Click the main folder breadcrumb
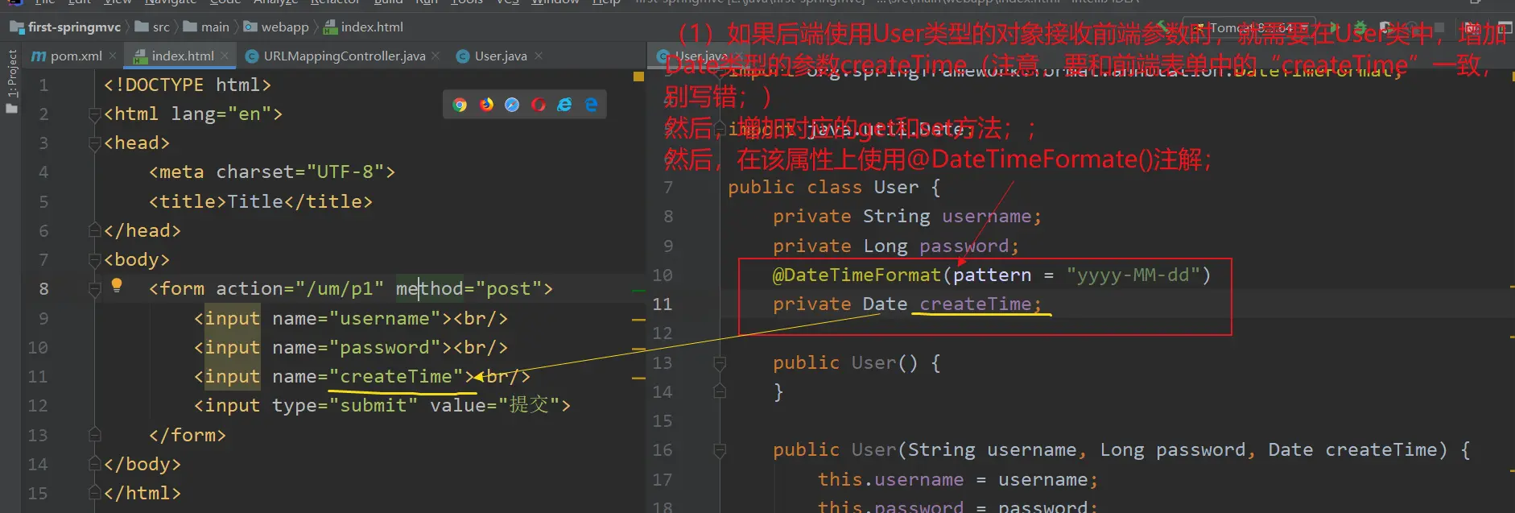This screenshot has height=513, width=1515. coord(207,27)
